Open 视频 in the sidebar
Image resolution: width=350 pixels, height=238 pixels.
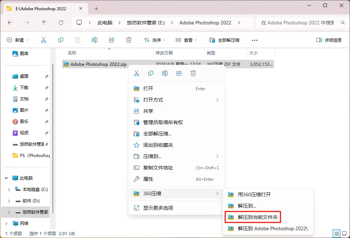[x=21, y=133]
